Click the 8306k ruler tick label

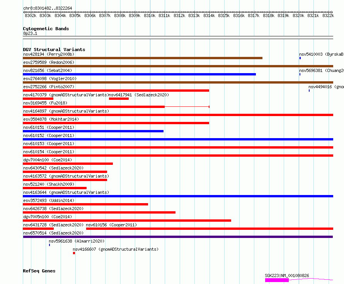[90, 15]
